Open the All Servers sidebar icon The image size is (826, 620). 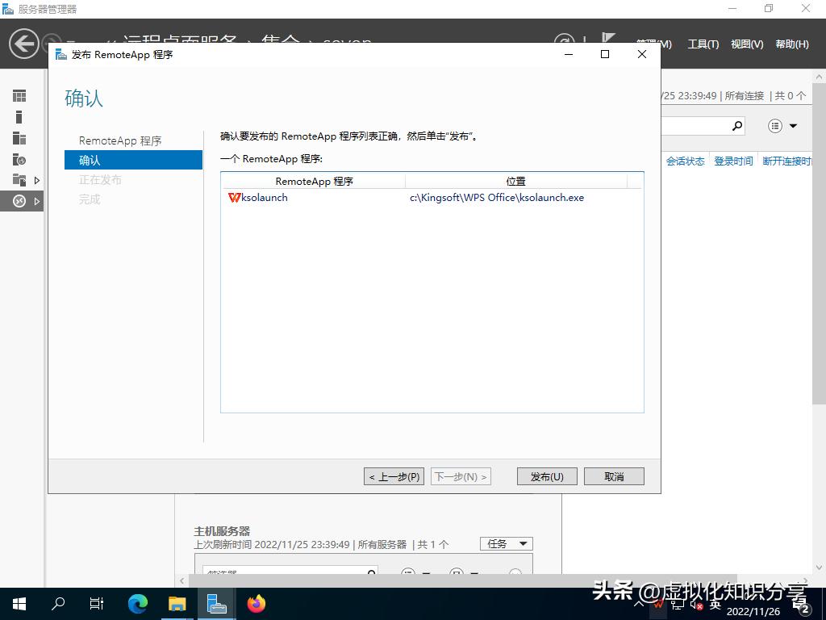coord(19,138)
